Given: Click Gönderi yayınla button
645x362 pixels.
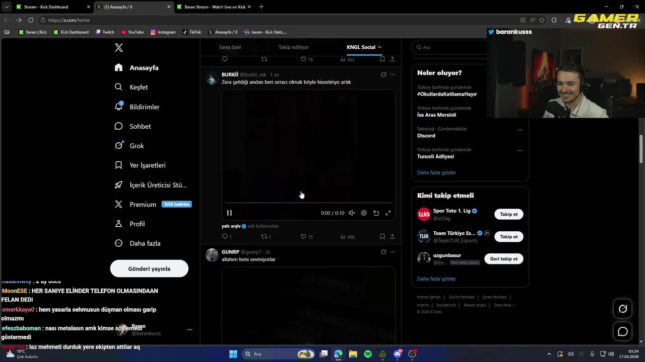Looking at the screenshot, I should (149, 268).
